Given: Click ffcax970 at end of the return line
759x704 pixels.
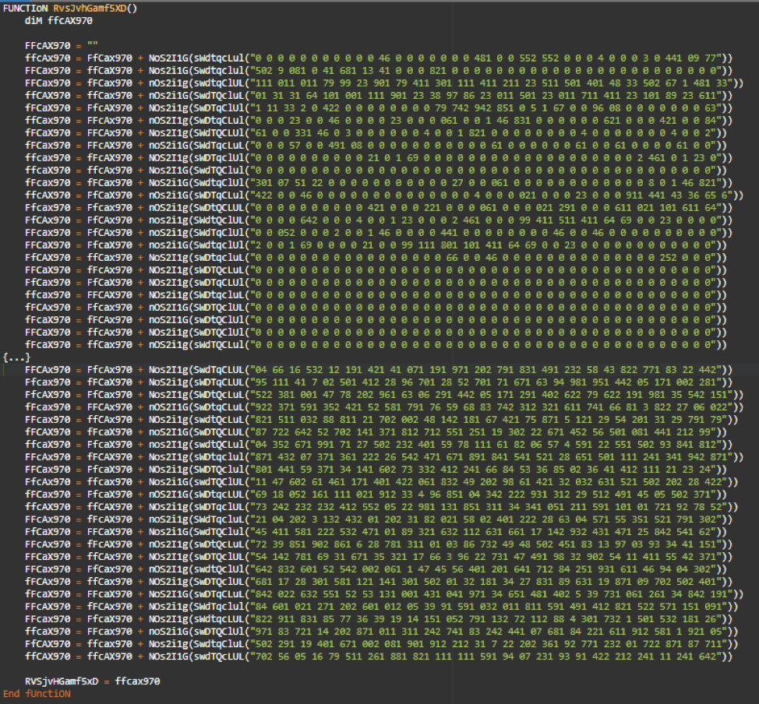Looking at the screenshot, I should (137, 681).
